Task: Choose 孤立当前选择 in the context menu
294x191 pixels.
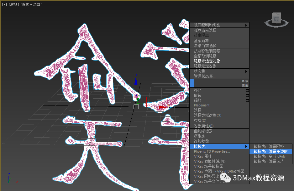Action: [x=219, y=30]
